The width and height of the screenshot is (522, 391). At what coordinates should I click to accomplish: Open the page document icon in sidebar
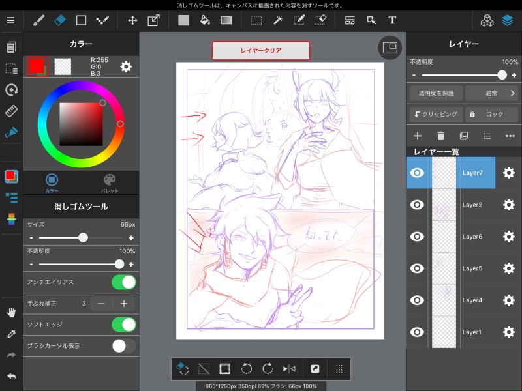click(11, 47)
